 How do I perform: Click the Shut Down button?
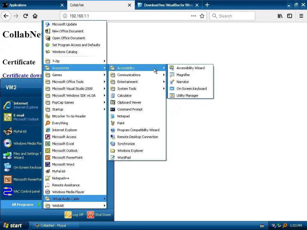pyautogui.click(x=99, y=214)
